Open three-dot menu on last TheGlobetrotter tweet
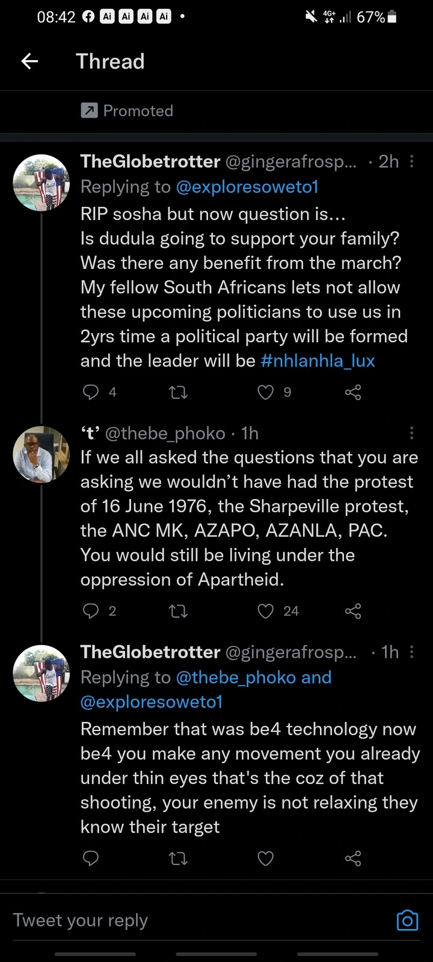The height and width of the screenshot is (962, 433). click(x=412, y=652)
